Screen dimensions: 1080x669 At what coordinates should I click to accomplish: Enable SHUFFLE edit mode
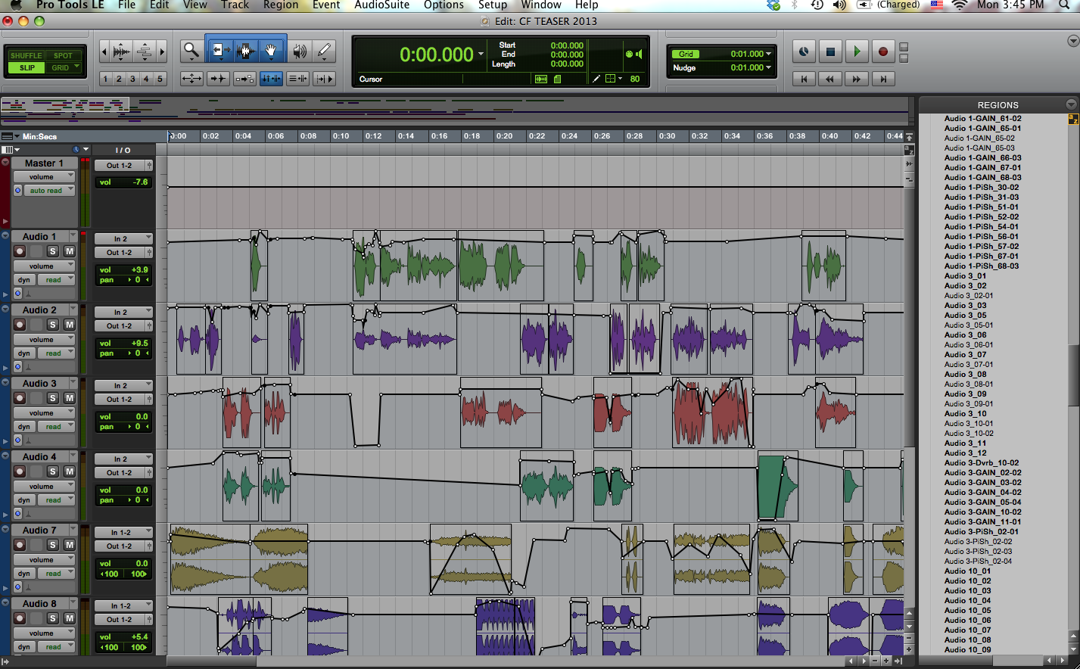[x=26, y=56]
